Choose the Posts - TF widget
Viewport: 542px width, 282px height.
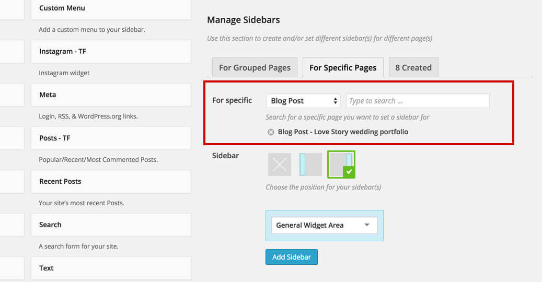coord(110,138)
